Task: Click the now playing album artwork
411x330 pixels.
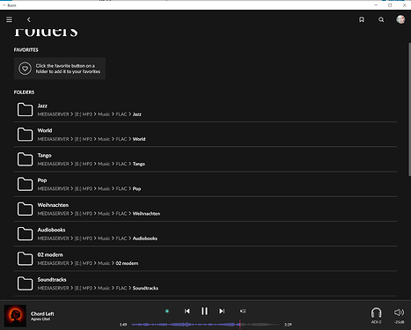Action: (15, 316)
